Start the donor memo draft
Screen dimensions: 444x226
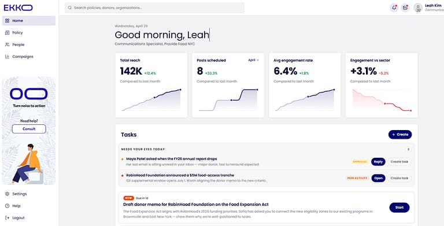(399, 208)
